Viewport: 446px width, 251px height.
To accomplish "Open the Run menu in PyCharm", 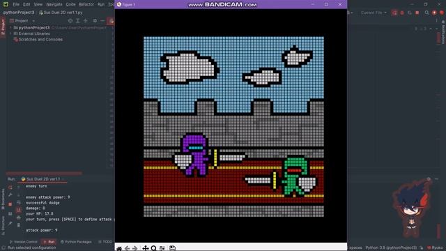I will 101,4.
